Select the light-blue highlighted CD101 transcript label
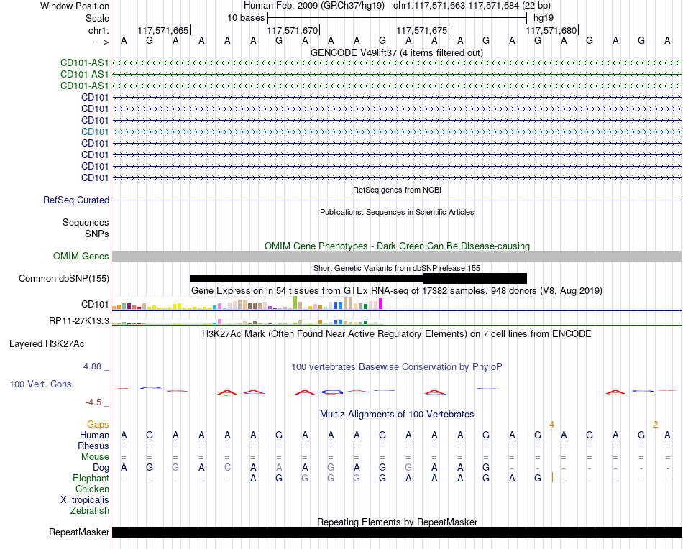 pos(95,132)
